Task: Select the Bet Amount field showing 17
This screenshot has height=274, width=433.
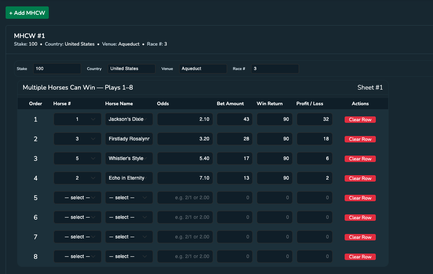Action: (234, 158)
